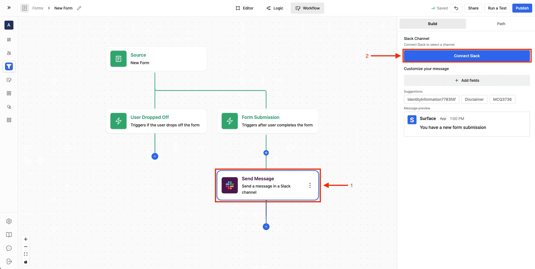
Task: Expand the left sidebar with double chevron
Action: (9, 8)
